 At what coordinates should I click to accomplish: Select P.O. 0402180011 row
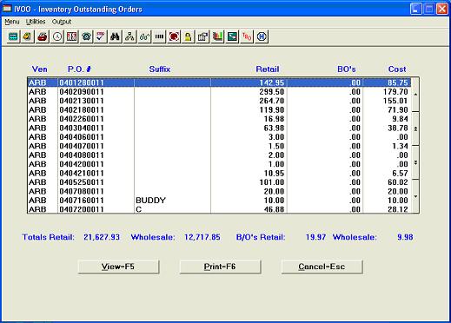tap(220, 110)
